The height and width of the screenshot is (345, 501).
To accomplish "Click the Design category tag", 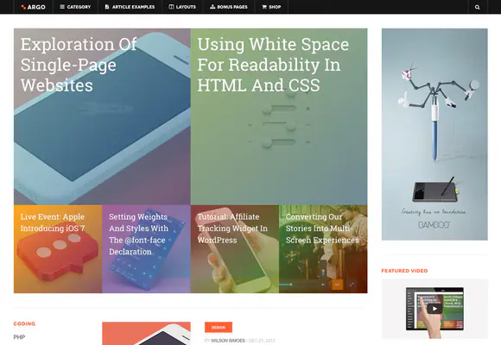I will click(219, 327).
